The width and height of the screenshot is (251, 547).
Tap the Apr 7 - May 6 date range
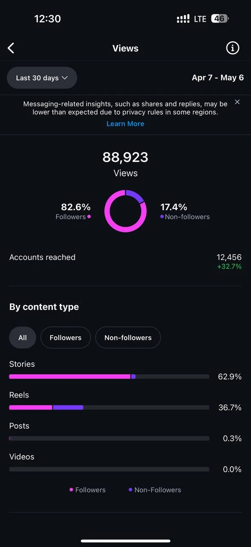[218, 78]
